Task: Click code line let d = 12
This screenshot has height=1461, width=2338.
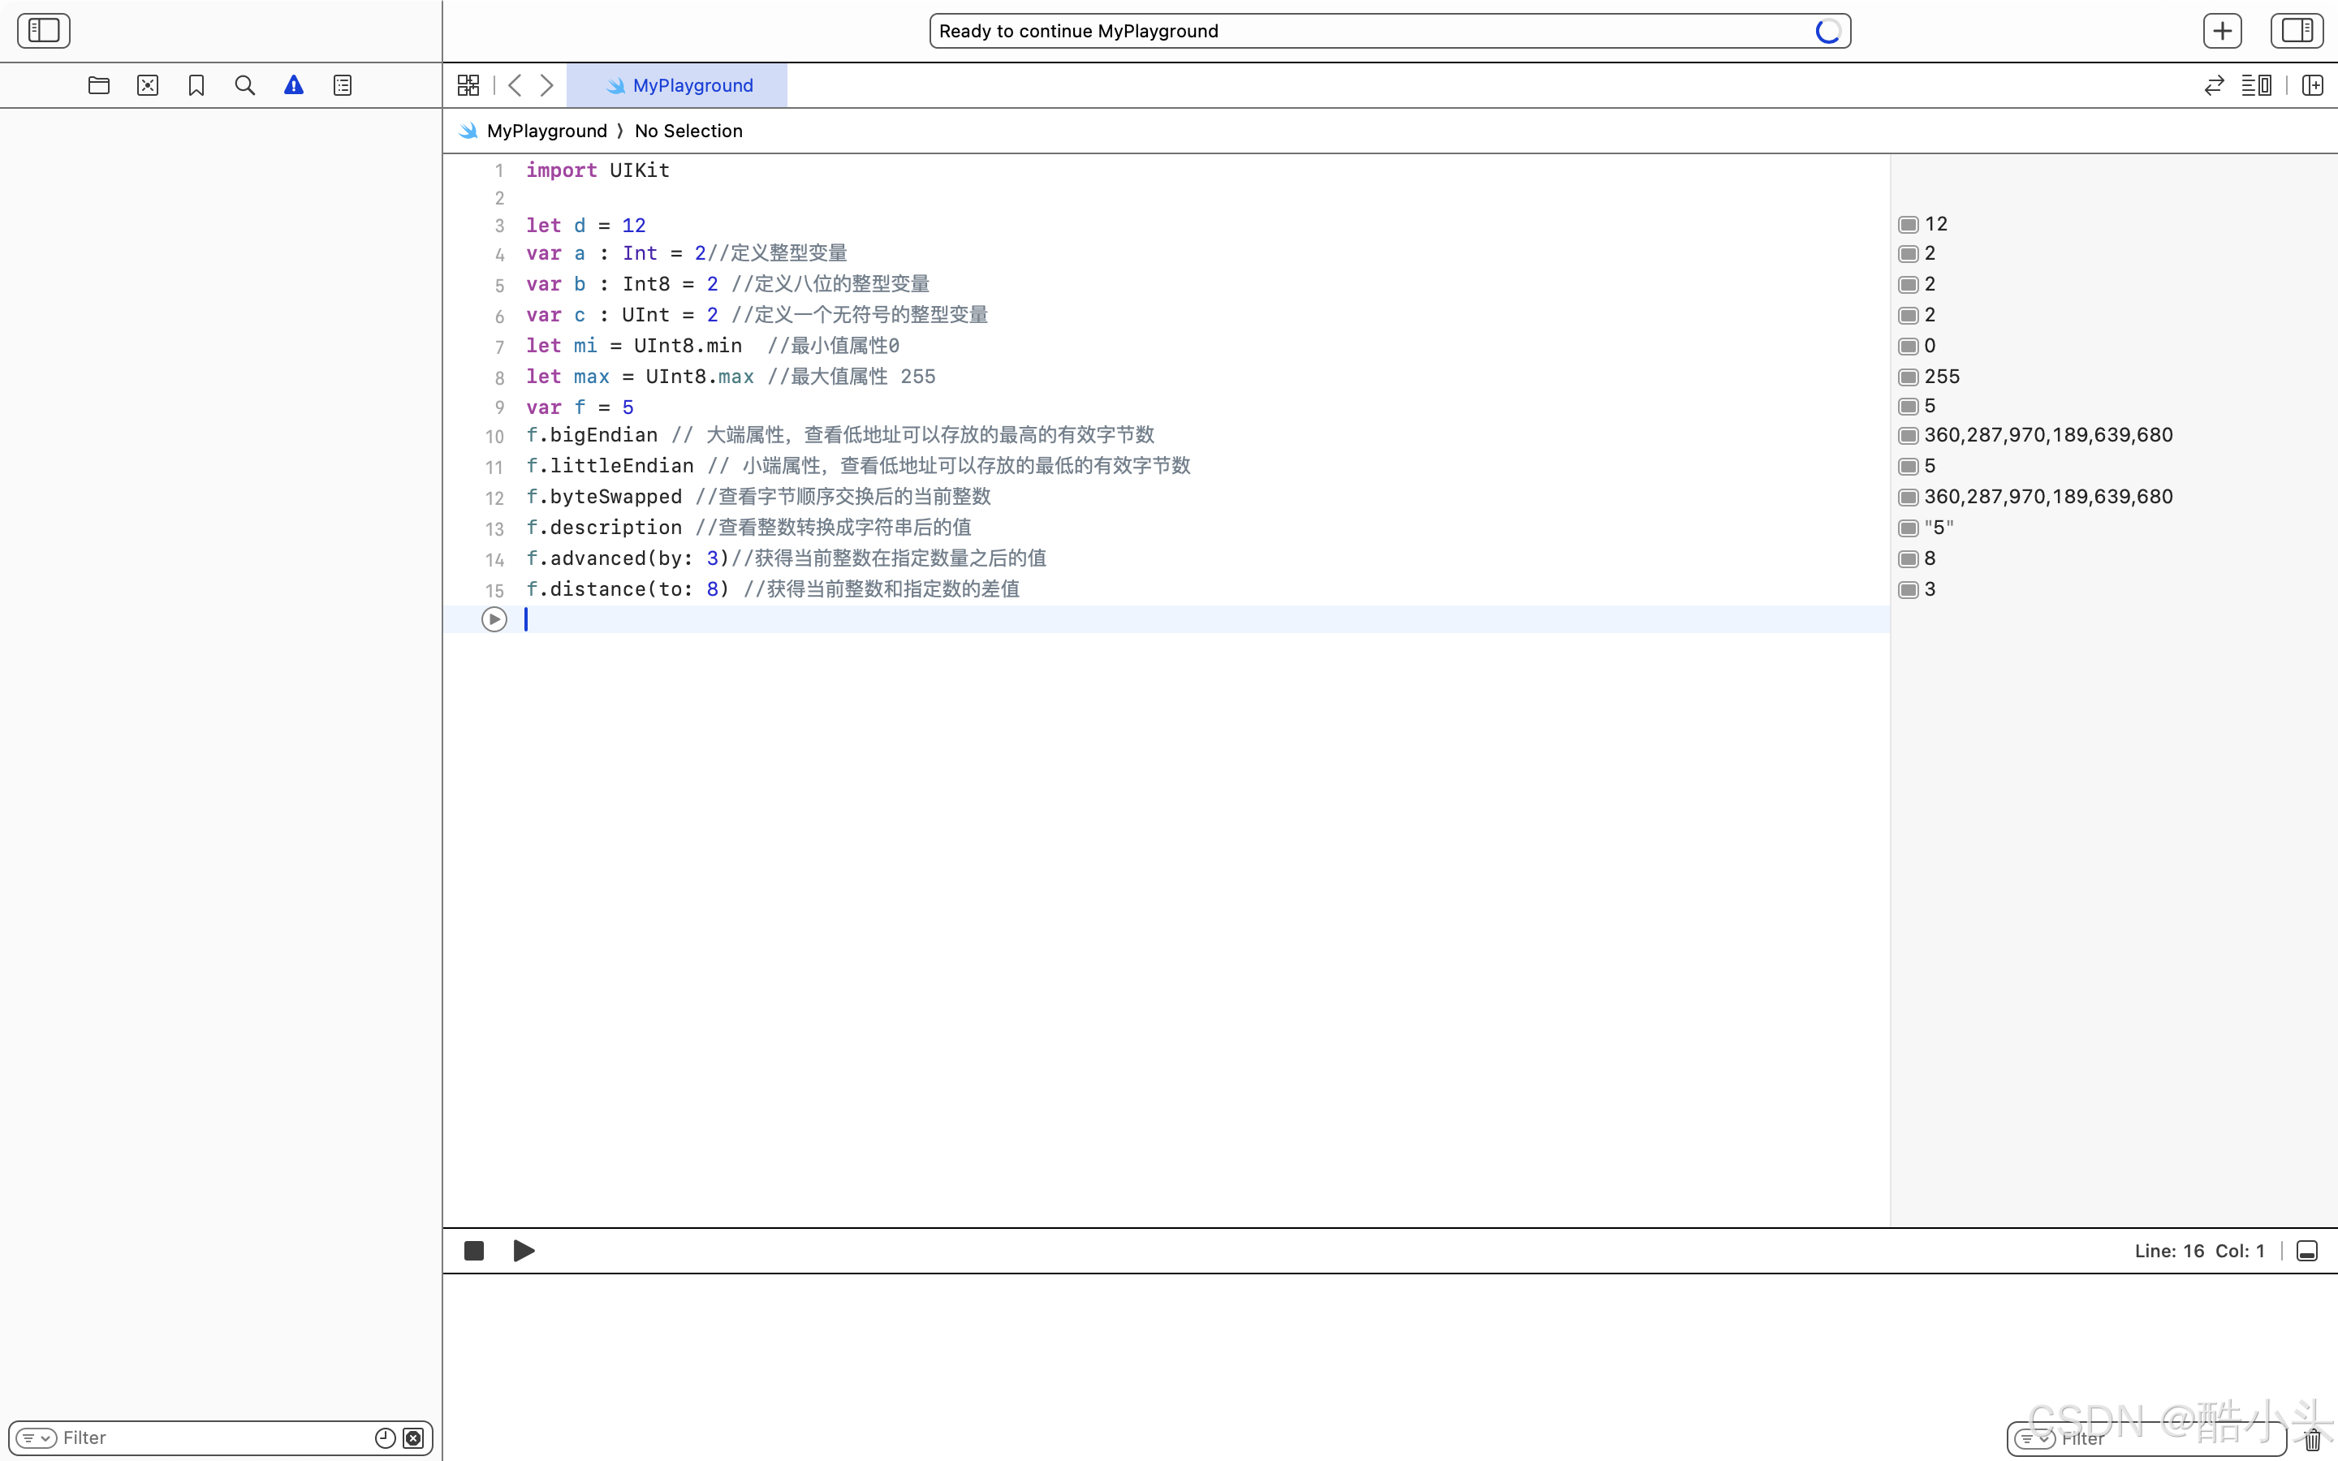Action: pyautogui.click(x=585, y=225)
